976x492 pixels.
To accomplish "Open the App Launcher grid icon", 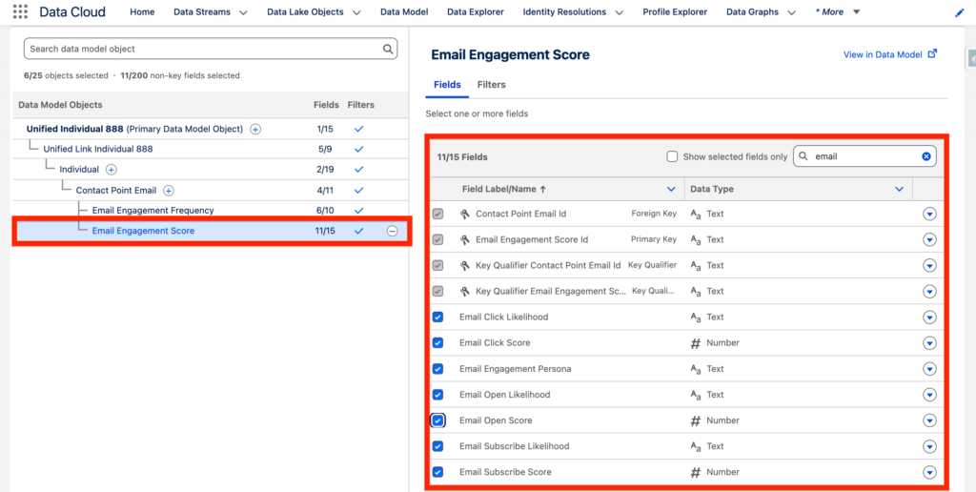I will [20, 12].
